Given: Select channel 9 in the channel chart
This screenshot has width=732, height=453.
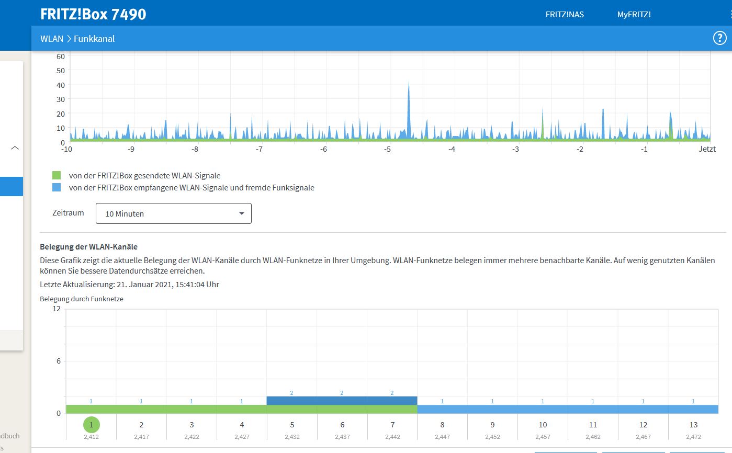Looking at the screenshot, I should 492,425.
